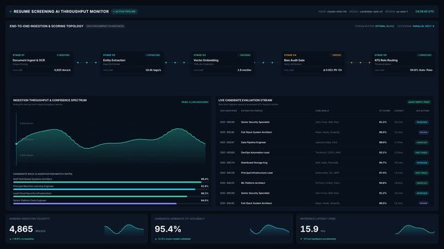
Task: Click the ATS action badge for DevOps Automation Lead
Action: click(421, 153)
